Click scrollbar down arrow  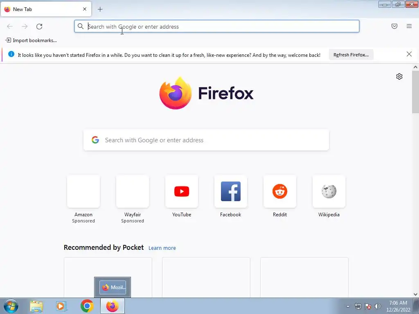[x=415, y=294]
